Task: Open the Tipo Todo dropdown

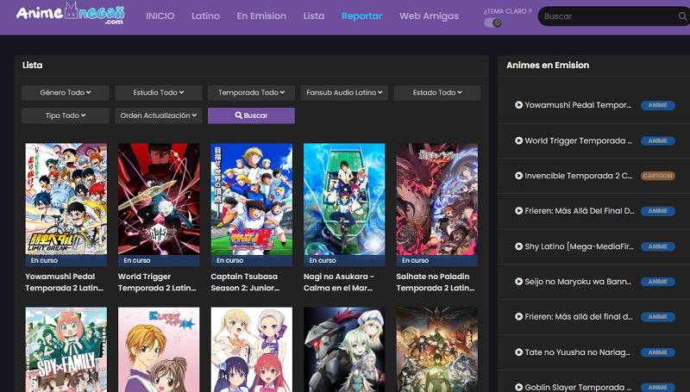Action: pyautogui.click(x=66, y=115)
